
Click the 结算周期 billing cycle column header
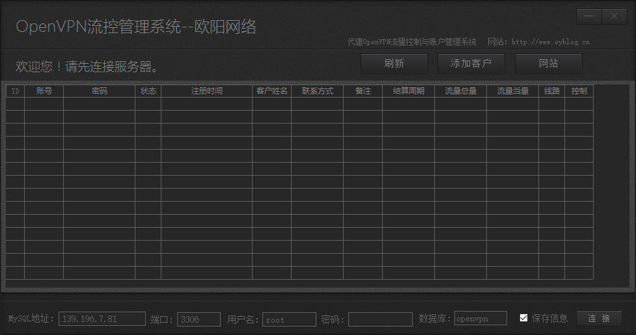[409, 91]
